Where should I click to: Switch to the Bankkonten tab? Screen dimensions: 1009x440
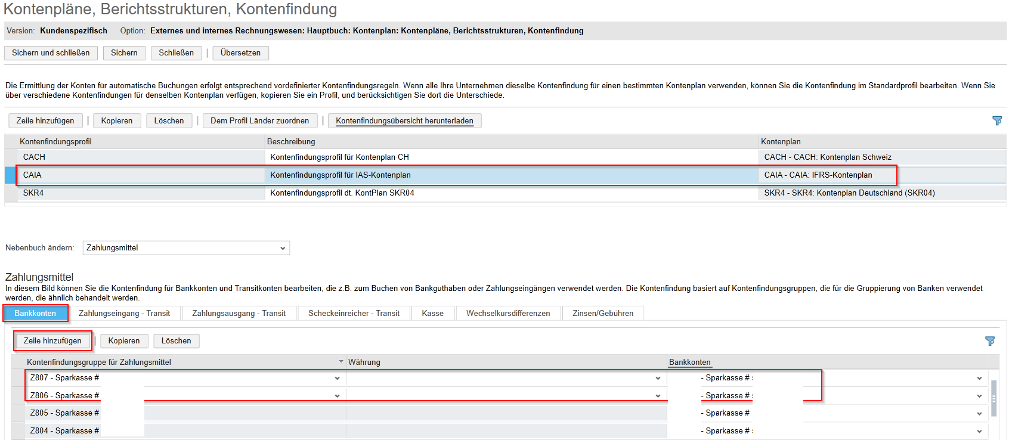35,314
